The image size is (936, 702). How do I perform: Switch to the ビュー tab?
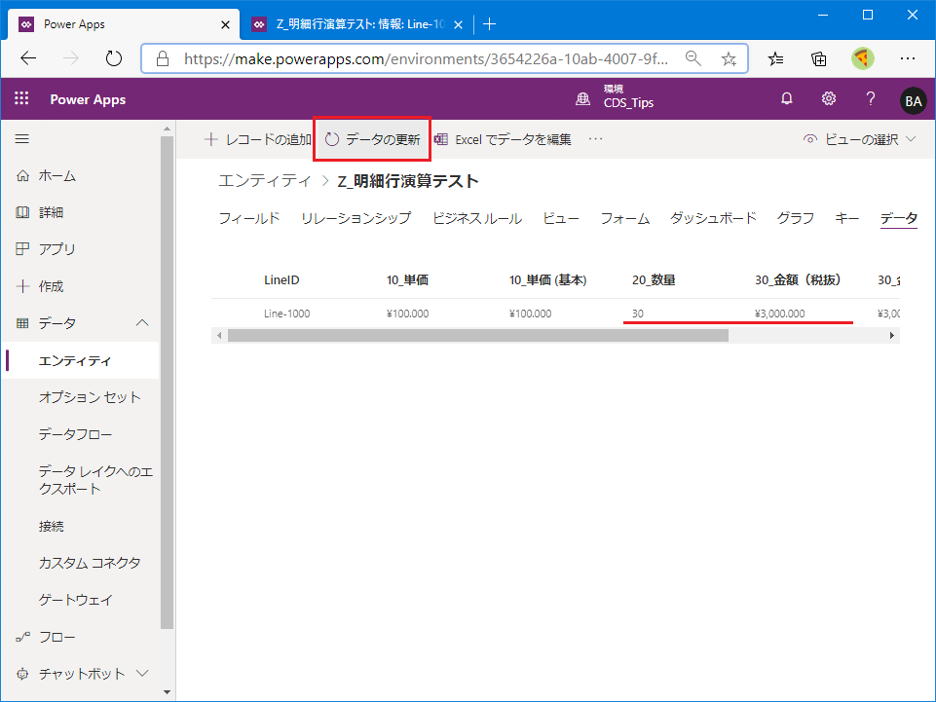click(560, 218)
